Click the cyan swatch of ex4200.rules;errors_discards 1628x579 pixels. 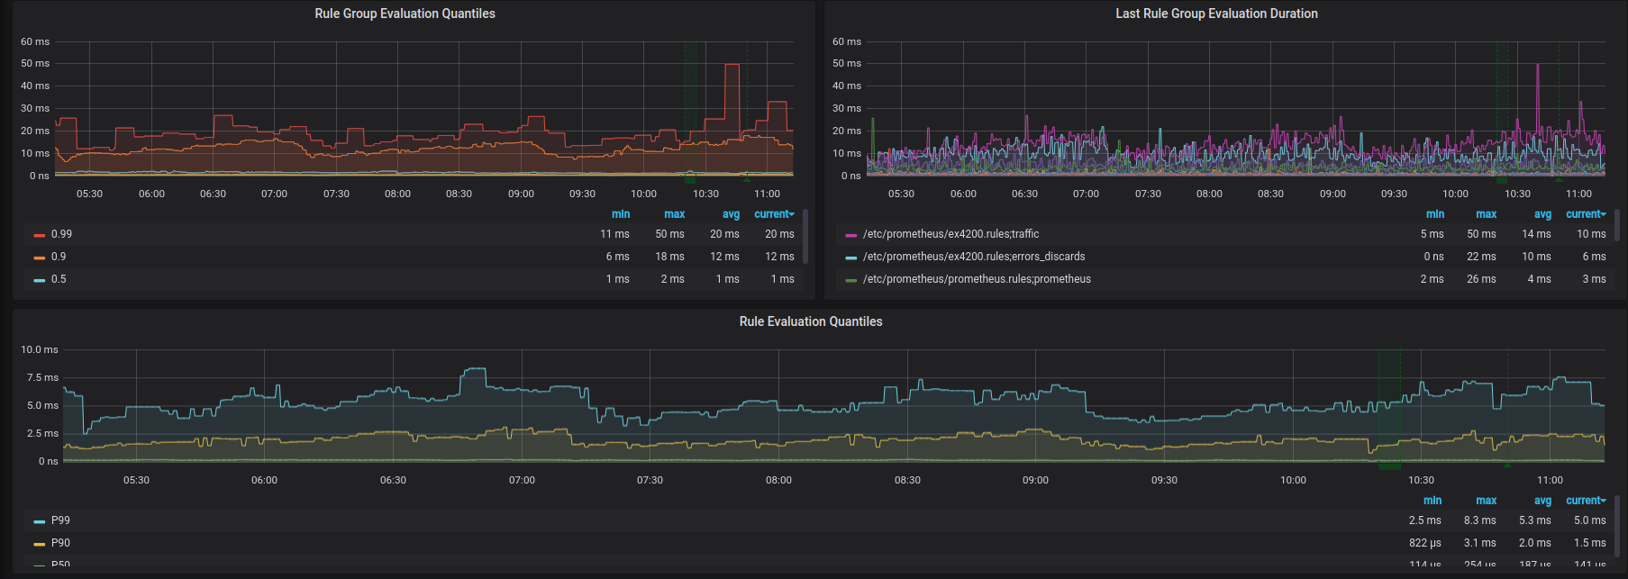(850, 258)
